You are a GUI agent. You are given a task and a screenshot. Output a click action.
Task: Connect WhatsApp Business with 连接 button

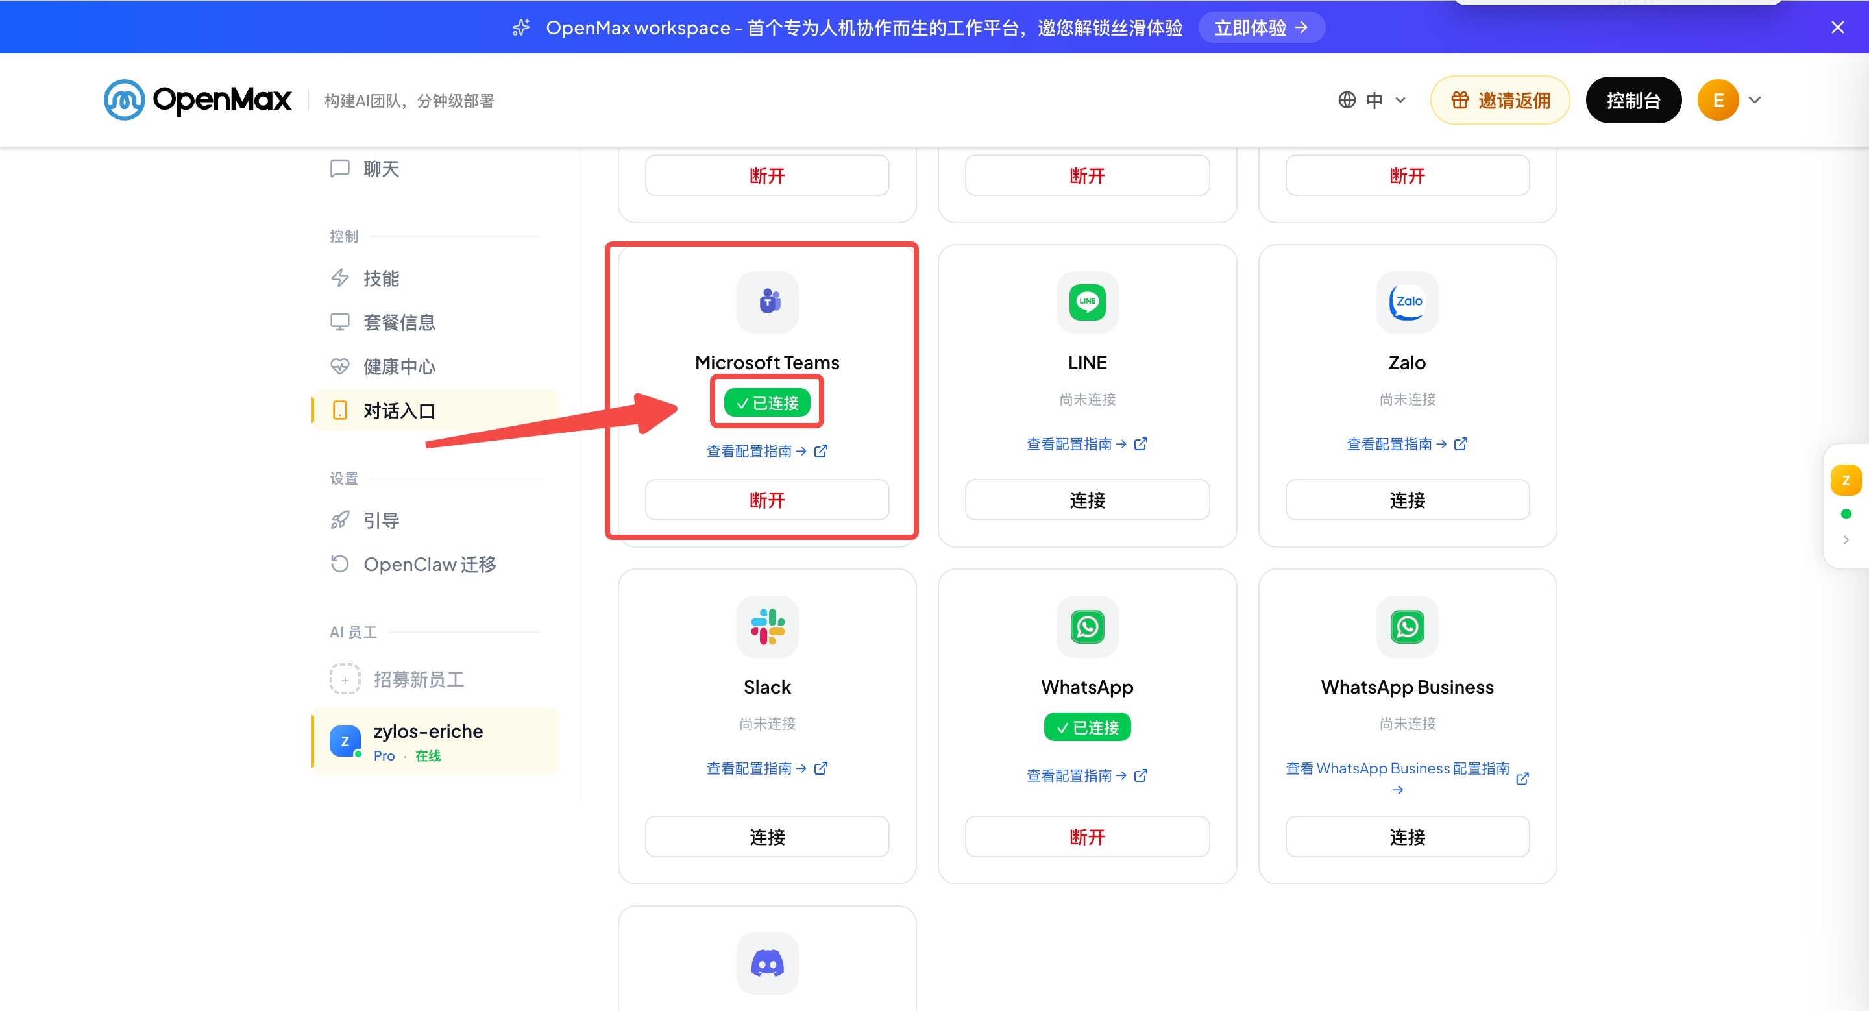click(1407, 837)
